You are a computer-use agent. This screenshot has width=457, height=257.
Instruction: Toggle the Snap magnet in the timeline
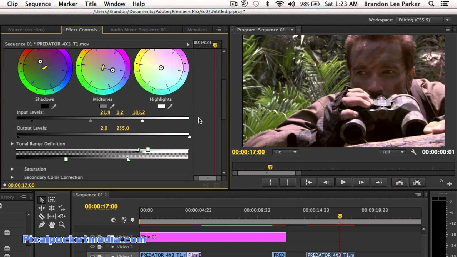[114, 220]
